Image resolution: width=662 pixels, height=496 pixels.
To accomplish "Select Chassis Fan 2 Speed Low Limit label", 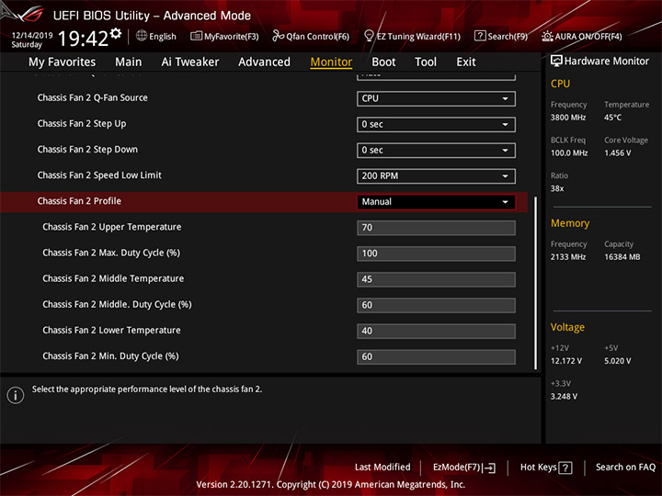I will 99,175.
